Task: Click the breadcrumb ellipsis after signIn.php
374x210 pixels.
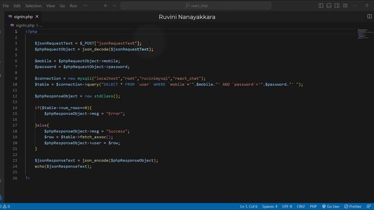Action: pyautogui.click(x=41, y=25)
